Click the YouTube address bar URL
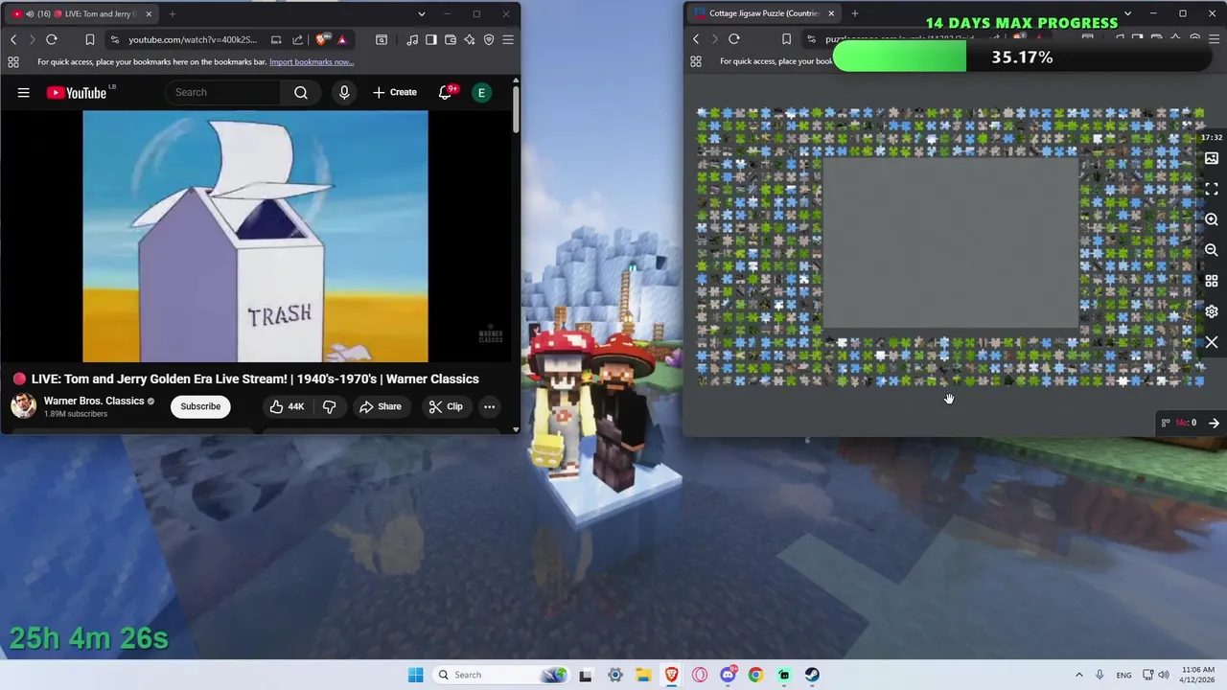 click(x=193, y=39)
